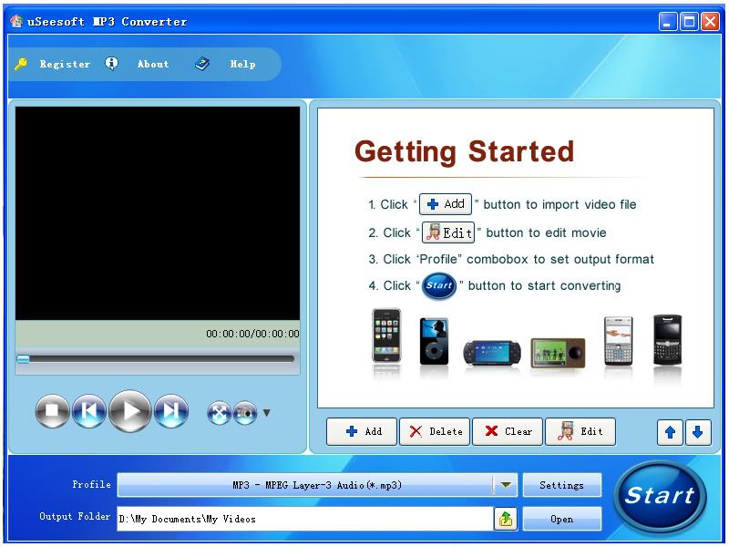Viewport: 729px width, 547px height.
Task: Click the Edit illustration in Getting Started
Action: pyautogui.click(x=448, y=232)
